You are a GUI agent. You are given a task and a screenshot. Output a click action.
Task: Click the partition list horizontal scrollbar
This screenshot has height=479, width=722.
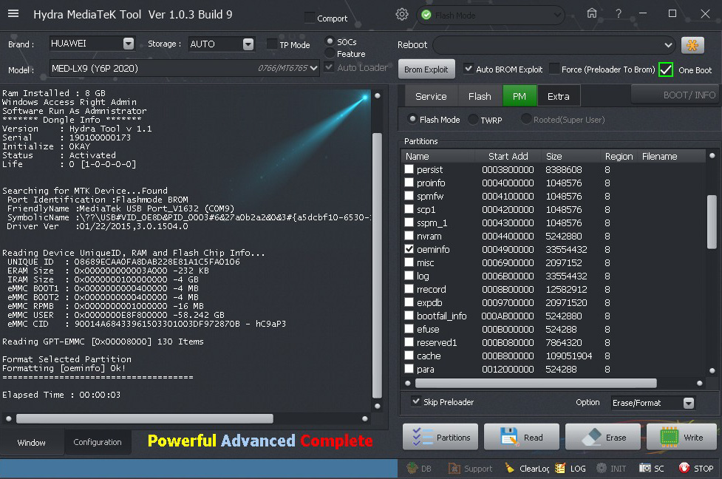click(535, 384)
